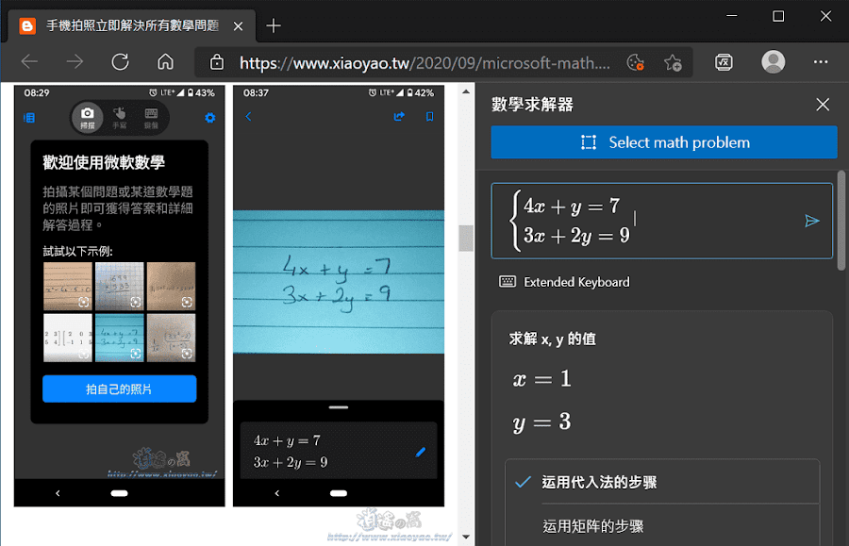Close the 手機拍照立即解決所有數學問題 tab
This screenshot has width=849, height=546.
[x=238, y=26]
